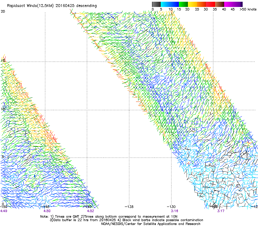Click the gray 0–5 knots legend swatch
The height and width of the screenshot is (226, 258).
coord(156,4)
